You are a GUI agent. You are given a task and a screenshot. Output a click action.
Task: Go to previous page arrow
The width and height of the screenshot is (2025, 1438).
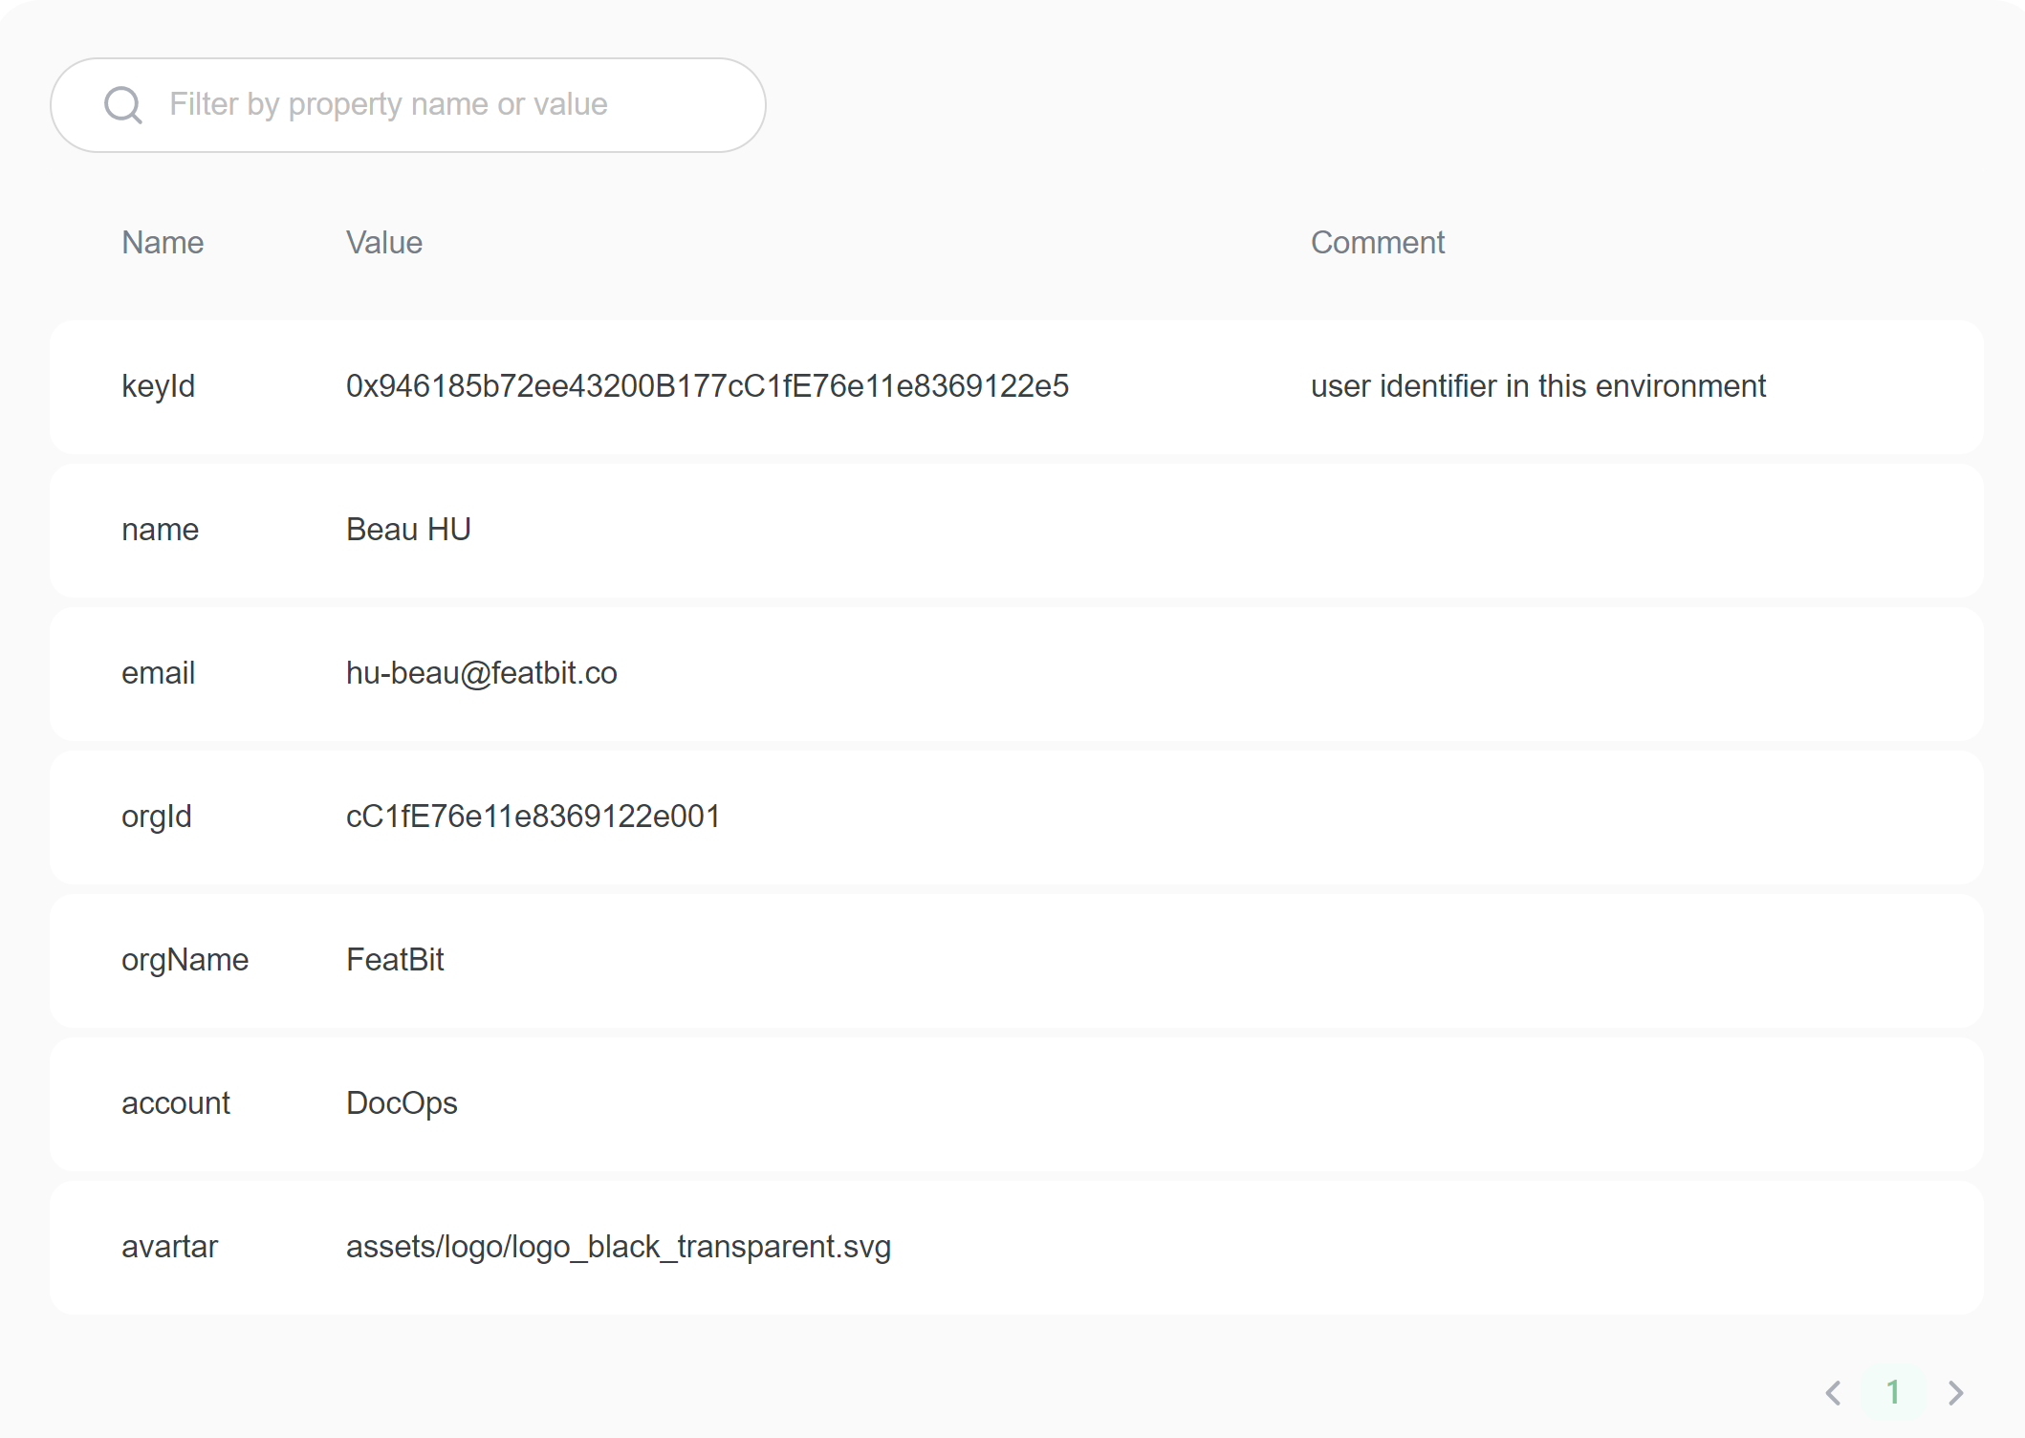click(1833, 1393)
